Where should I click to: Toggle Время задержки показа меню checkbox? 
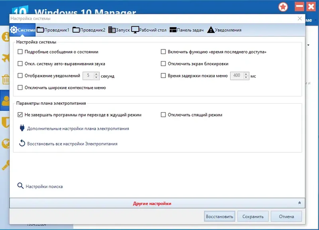point(163,76)
